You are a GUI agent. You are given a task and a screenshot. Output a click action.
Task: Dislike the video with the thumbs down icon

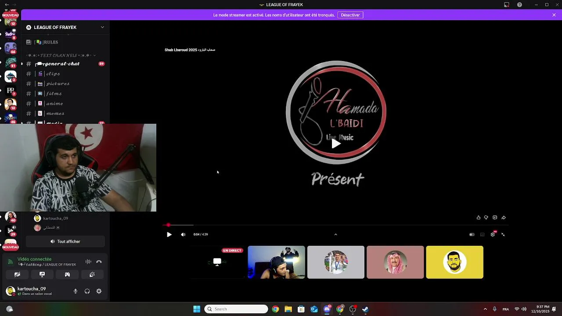coord(486,218)
